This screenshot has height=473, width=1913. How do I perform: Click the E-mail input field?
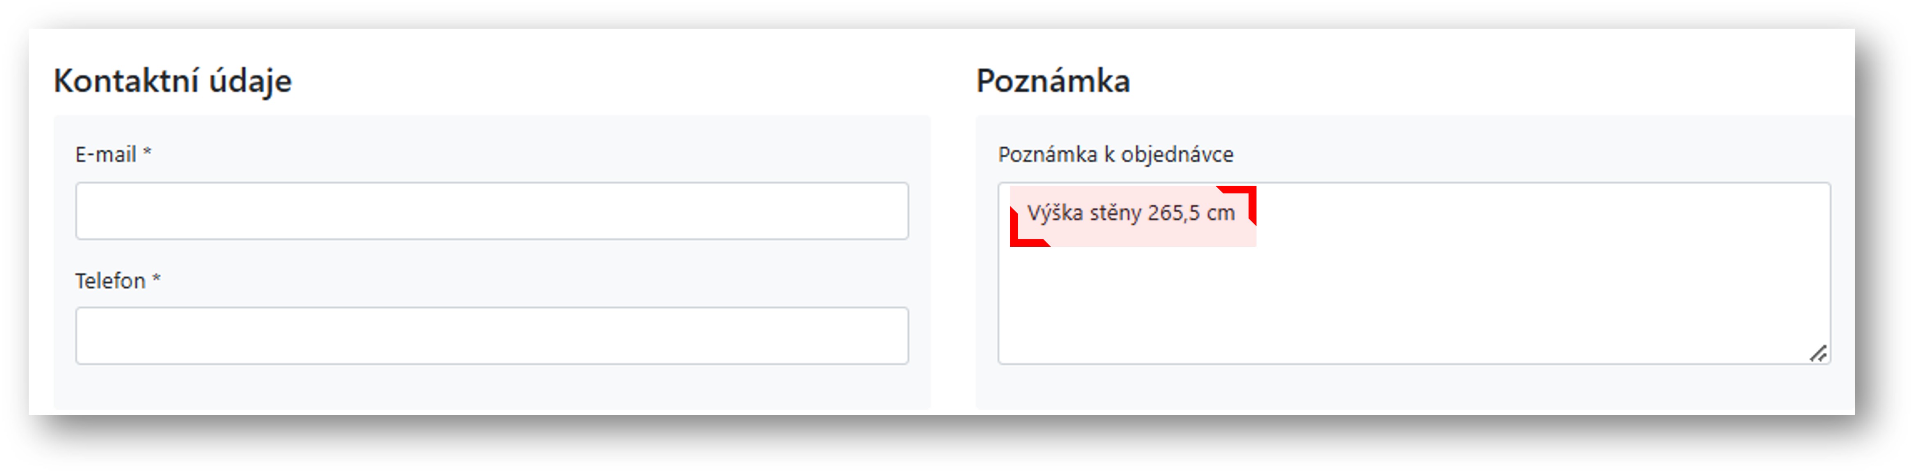tap(491, 211)
